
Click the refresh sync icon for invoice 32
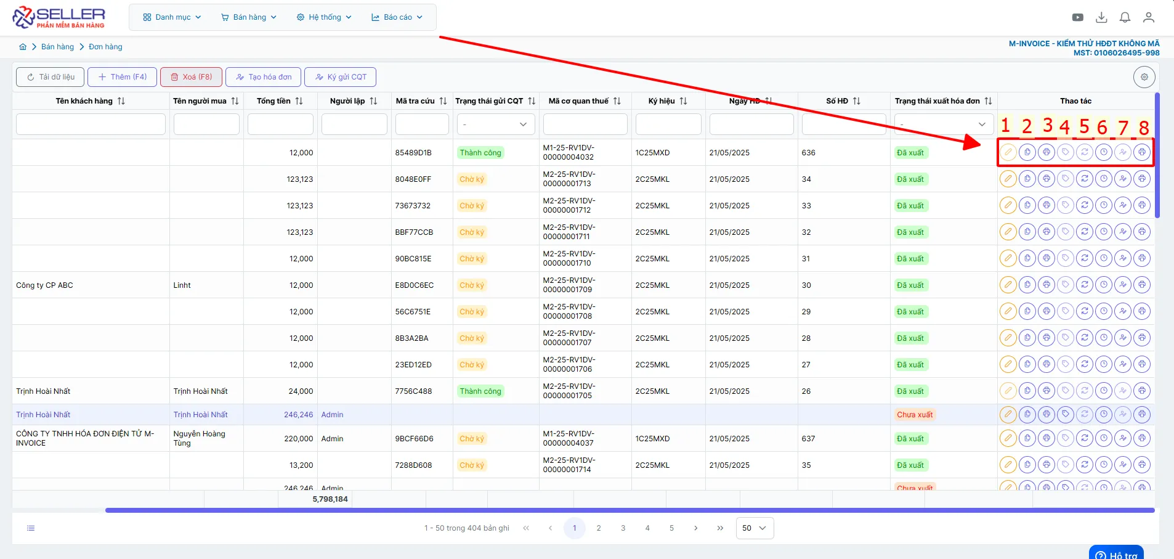point(1084,232)
